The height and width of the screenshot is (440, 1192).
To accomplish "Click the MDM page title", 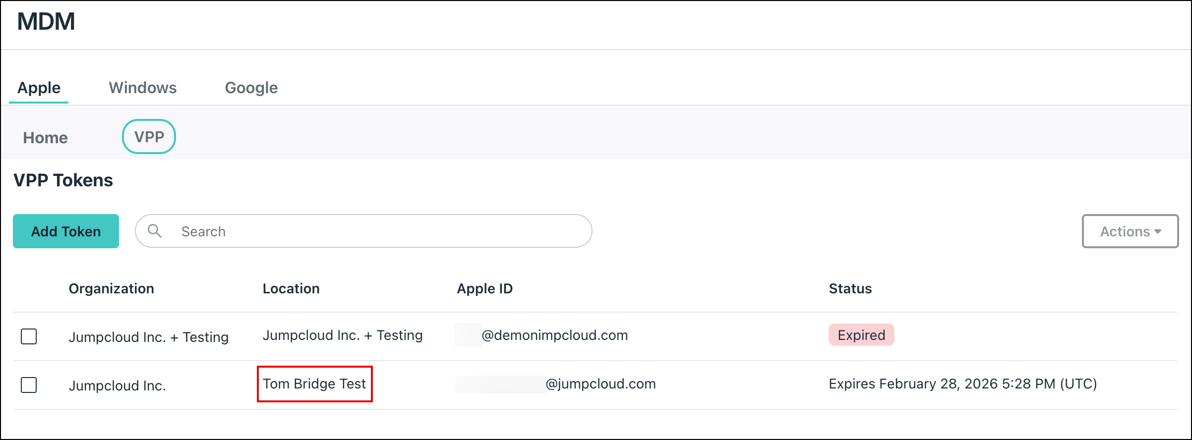I will (x=46, y=22).
